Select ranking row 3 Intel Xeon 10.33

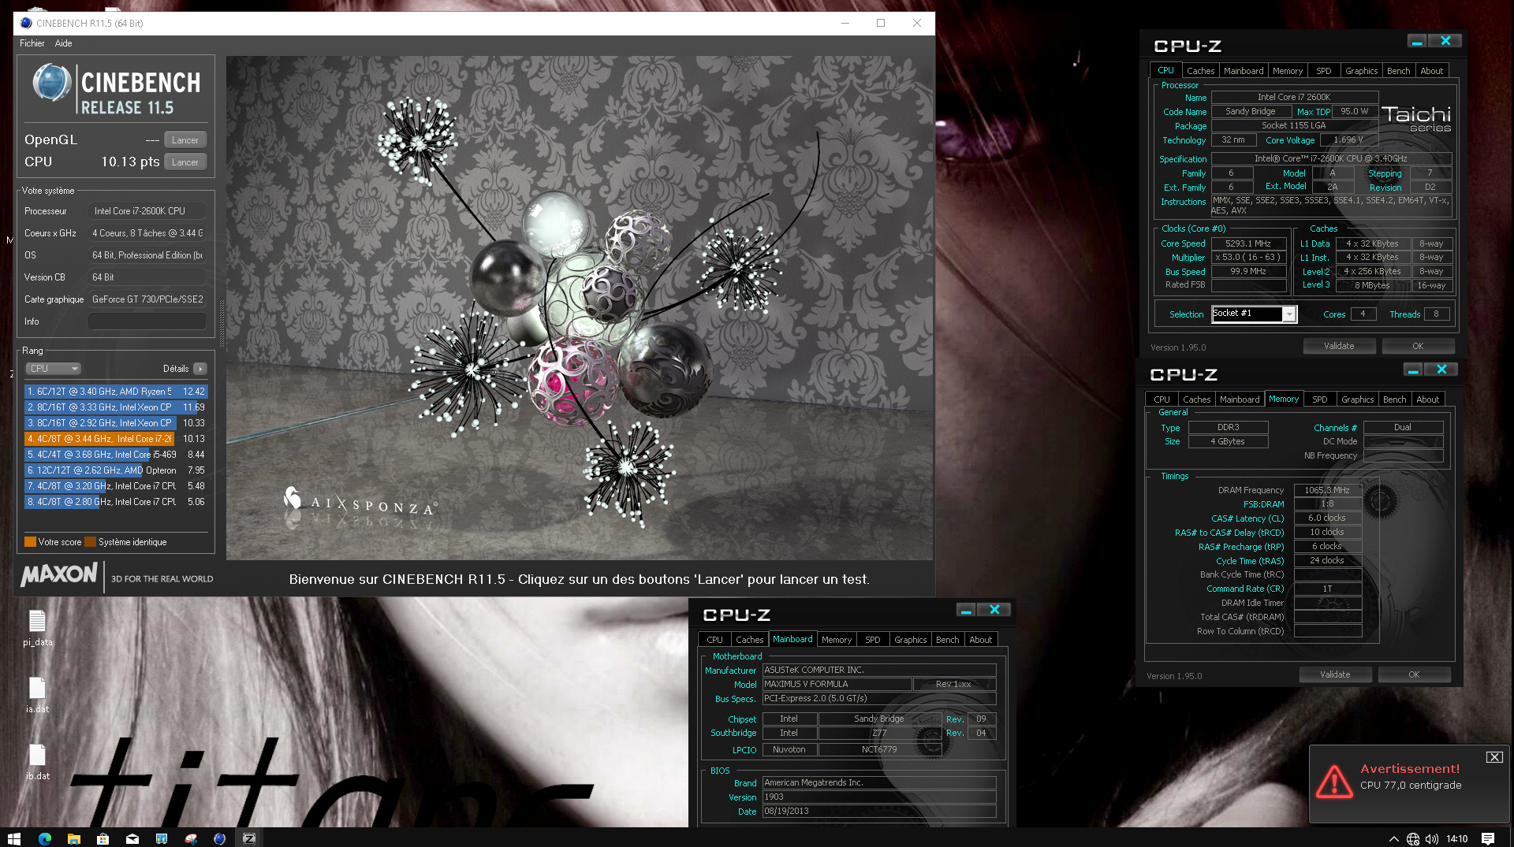[116, 422]
